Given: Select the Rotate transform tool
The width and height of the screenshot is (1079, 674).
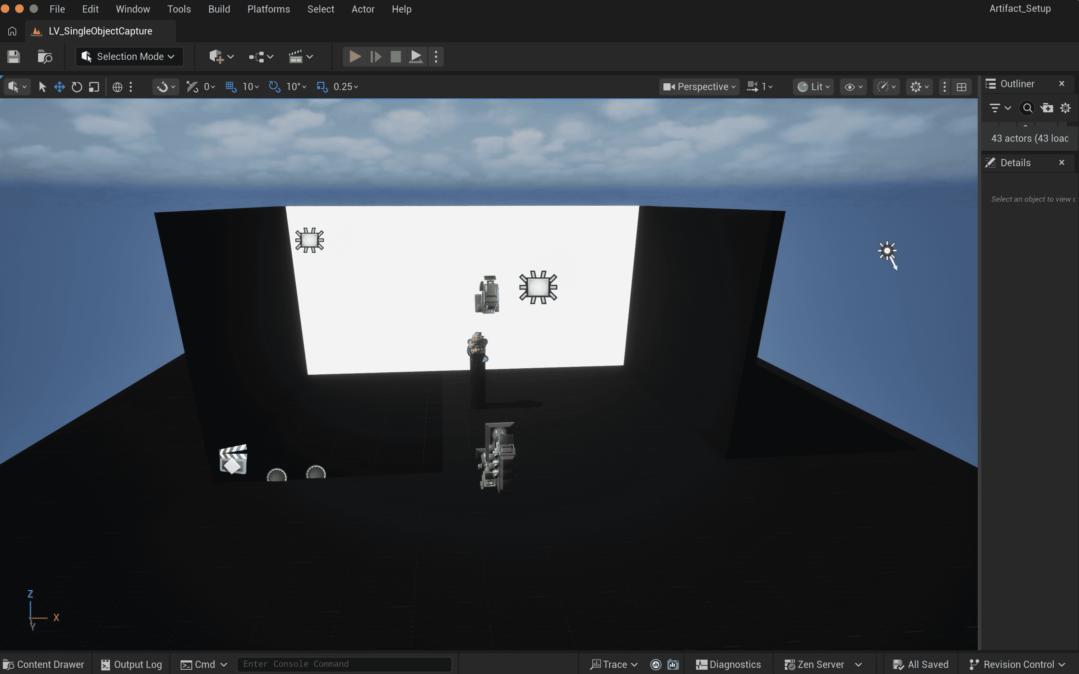Looking at the screenshot, I should [77, 87].
